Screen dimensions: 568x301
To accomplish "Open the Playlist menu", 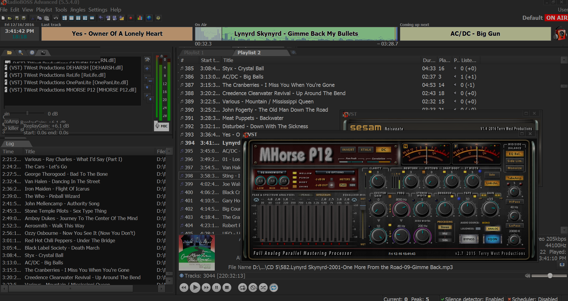I will [x=44, y=10].
